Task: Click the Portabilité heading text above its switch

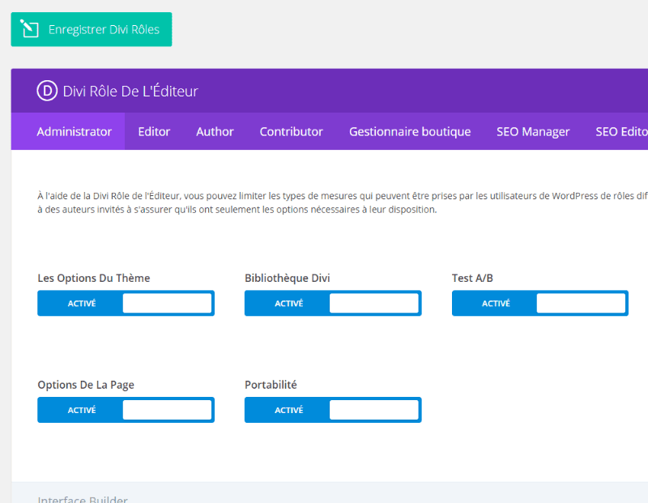Action: (x=271, y=385)
